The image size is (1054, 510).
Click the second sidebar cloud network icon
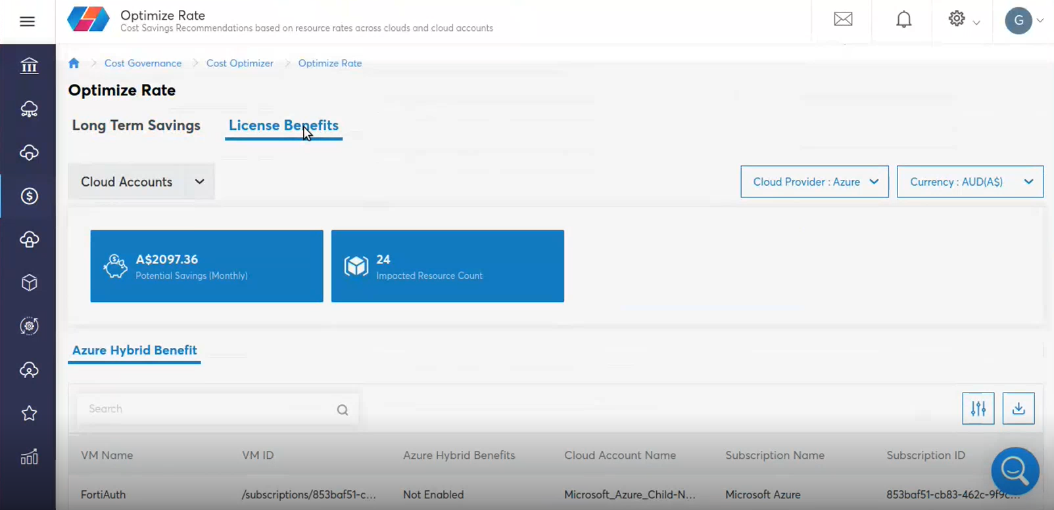pyautogui.click(x=29, y=109)
